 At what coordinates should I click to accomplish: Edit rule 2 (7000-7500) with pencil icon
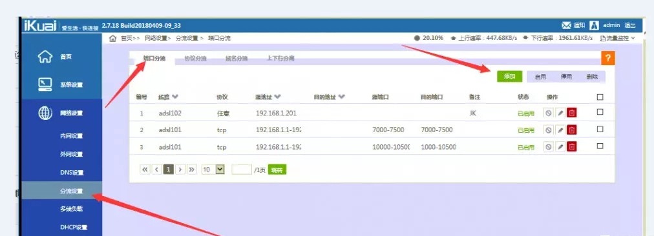tap(560, 130)
